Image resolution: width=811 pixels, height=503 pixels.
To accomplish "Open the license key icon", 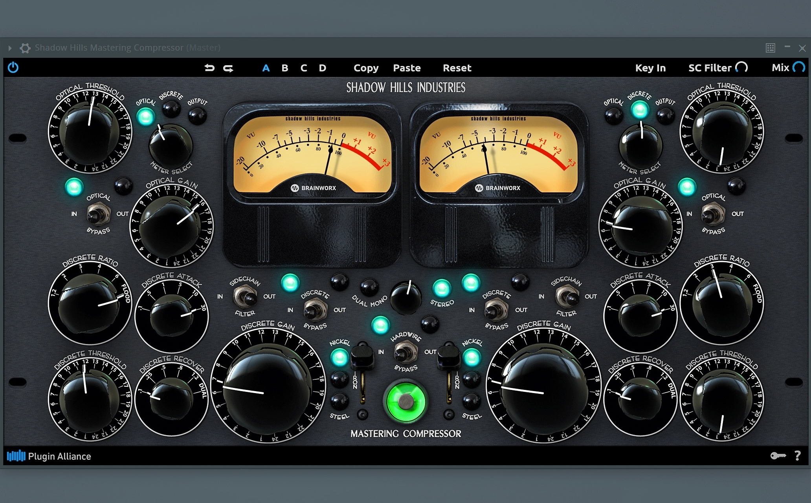I will click(x=778, y=455).
